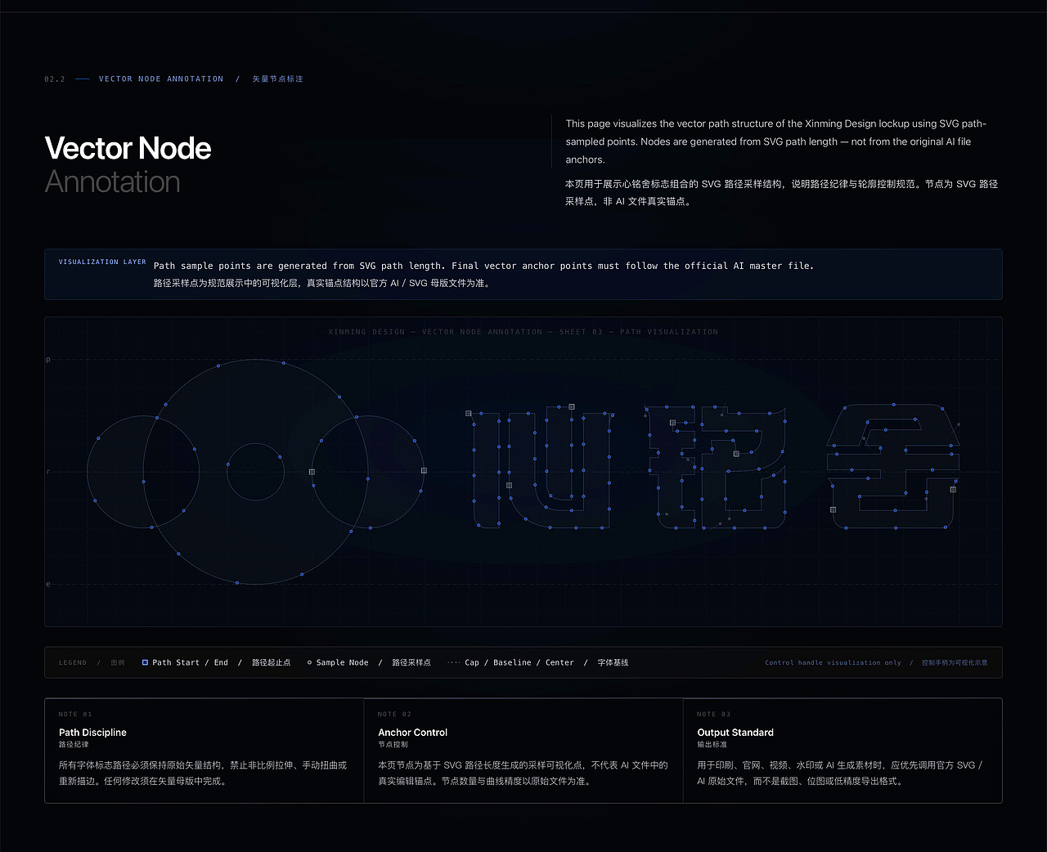Click the Cap / Baseline / Center legend text
The height and width of the screenshot is (852, 1047).
(519, 663)
